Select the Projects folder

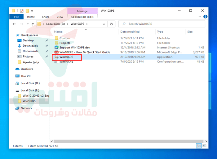coord(65,43)
